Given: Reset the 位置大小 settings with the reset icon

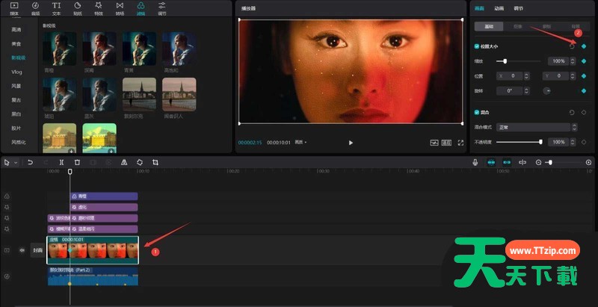Looking at the screenshot, I should point(572,46).
